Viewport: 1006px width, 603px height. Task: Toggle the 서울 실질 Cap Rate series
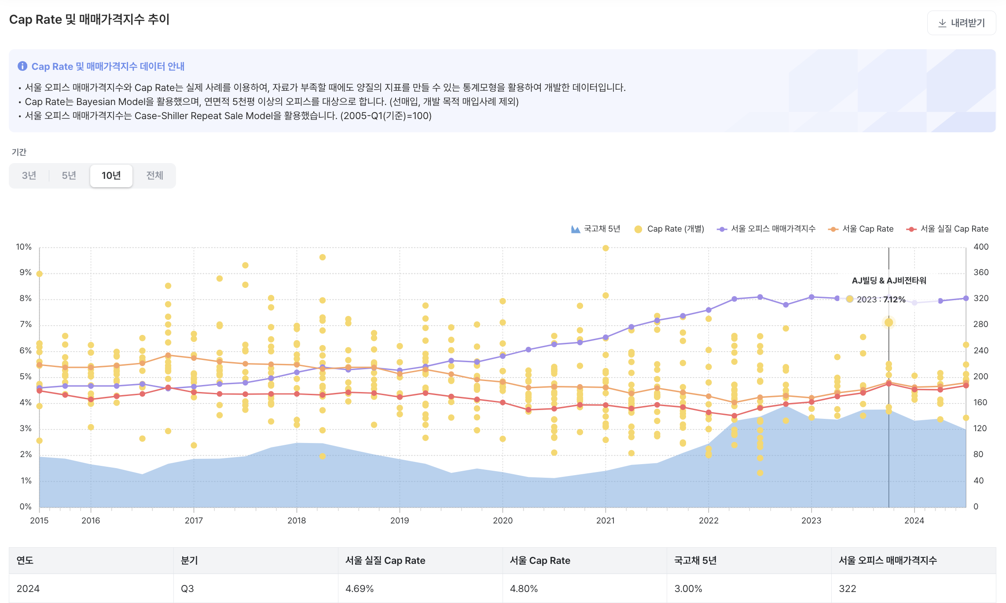click(955, 229)
